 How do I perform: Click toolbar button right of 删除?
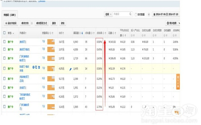click(x=63, y=23)
